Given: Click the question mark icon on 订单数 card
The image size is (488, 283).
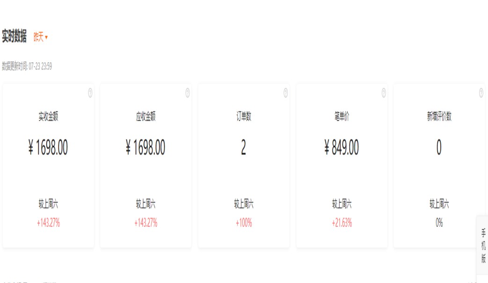Looking at the screenshot, I should tap(285, 93).
